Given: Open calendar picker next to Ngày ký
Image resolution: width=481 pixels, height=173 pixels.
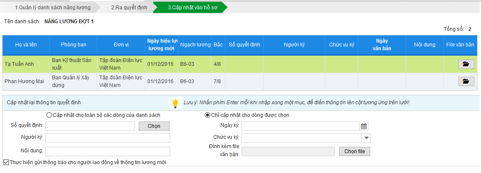Looking at the screenshot, I should (x=364, y=126).
